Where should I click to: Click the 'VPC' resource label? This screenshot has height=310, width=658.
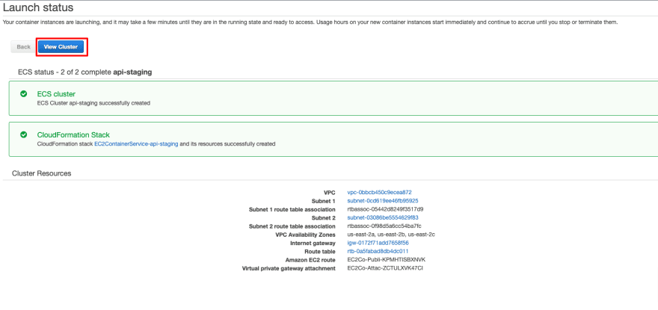pos(330,193)
